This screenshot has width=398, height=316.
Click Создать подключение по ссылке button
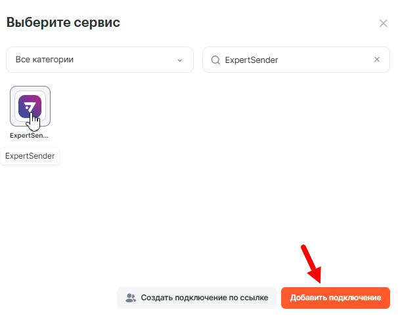point(196,298)
